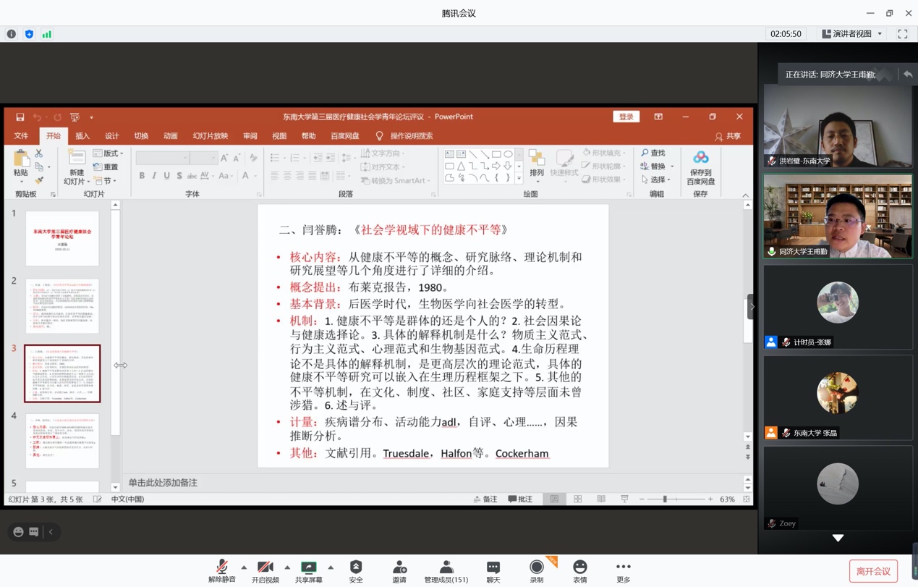Click the meeting info icon at top-left
Image resolution: width=918 pixels, height=587 pixels.
tap(12, 34)
